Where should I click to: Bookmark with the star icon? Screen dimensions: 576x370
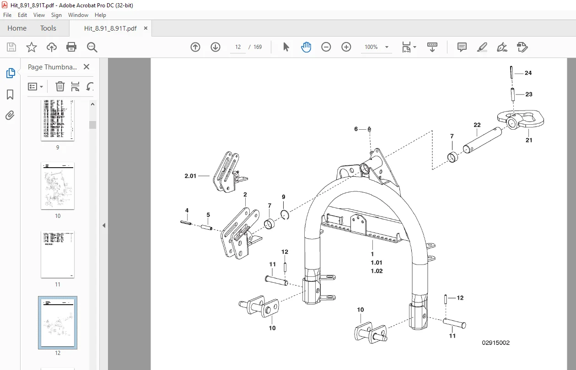pyautogui.click(x=31, y=47)
